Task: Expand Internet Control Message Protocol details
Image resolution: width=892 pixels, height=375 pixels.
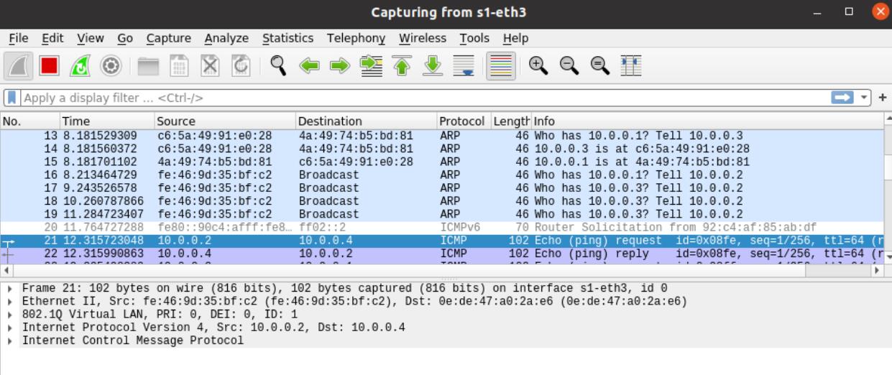Action: pyautogui.click(x=9, y=341)
